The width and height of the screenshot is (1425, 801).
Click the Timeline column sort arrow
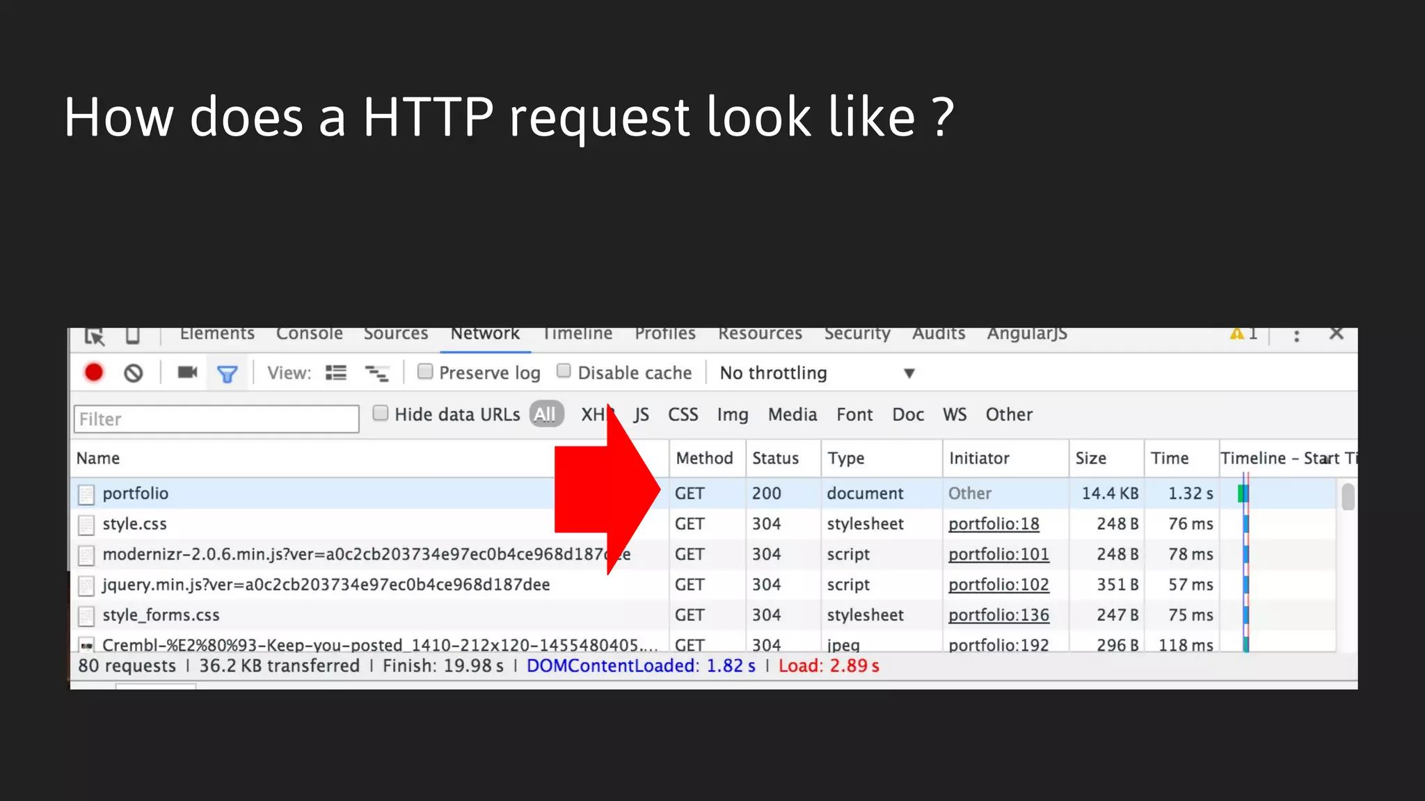click(x=1327, y=460)
